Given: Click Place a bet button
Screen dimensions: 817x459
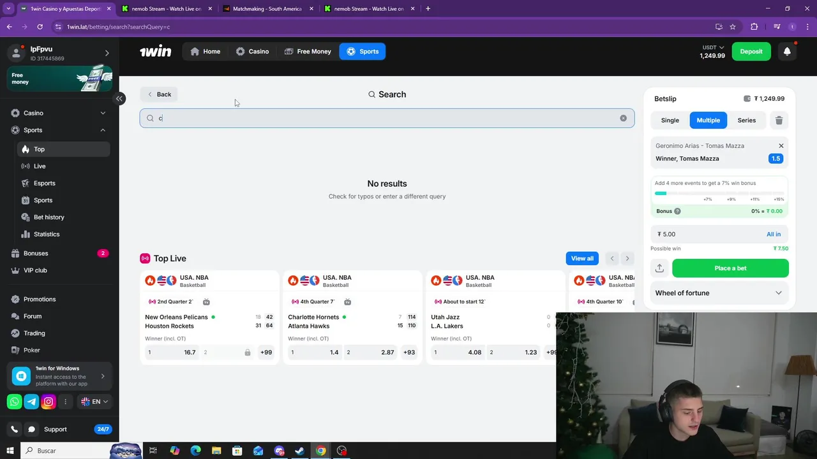Looking at the screenshot, I should (x=730, y=268).
